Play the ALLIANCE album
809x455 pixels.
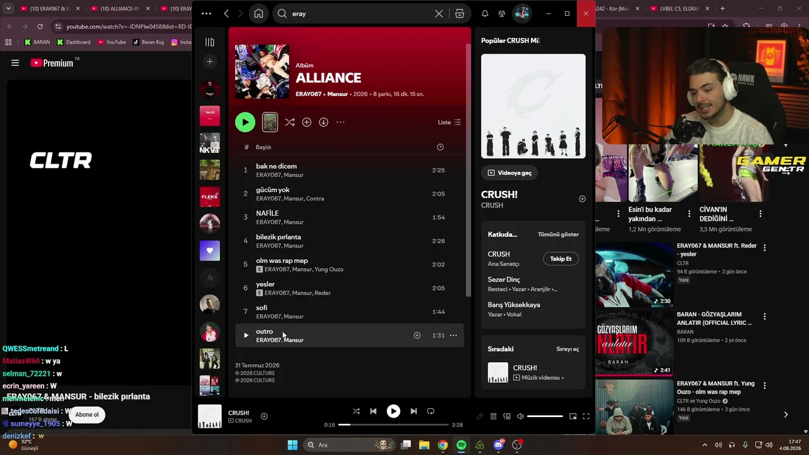click(245, 122)
